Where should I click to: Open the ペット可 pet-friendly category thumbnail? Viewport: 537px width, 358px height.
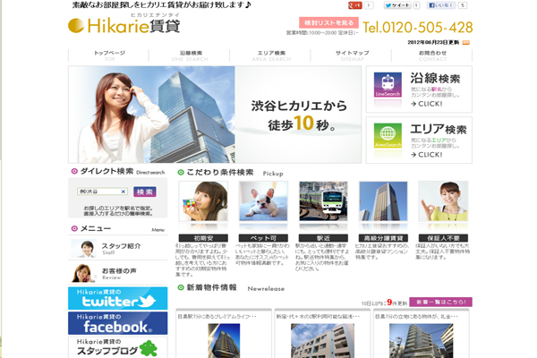(x=262, y=201)
